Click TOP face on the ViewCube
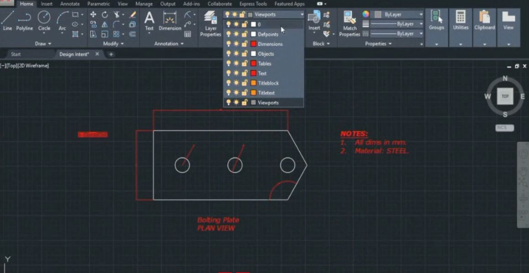Image resolution: width=529 pixels, height=273 pixels. coord(505,96)
